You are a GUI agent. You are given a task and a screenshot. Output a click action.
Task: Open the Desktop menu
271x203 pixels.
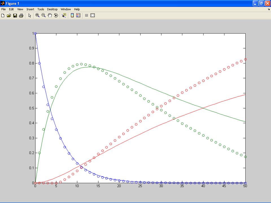pyautogui.click(x=53, y=9)
